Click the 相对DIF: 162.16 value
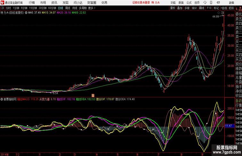This screenshot has width=242, height=156. [x=66, y=99]
